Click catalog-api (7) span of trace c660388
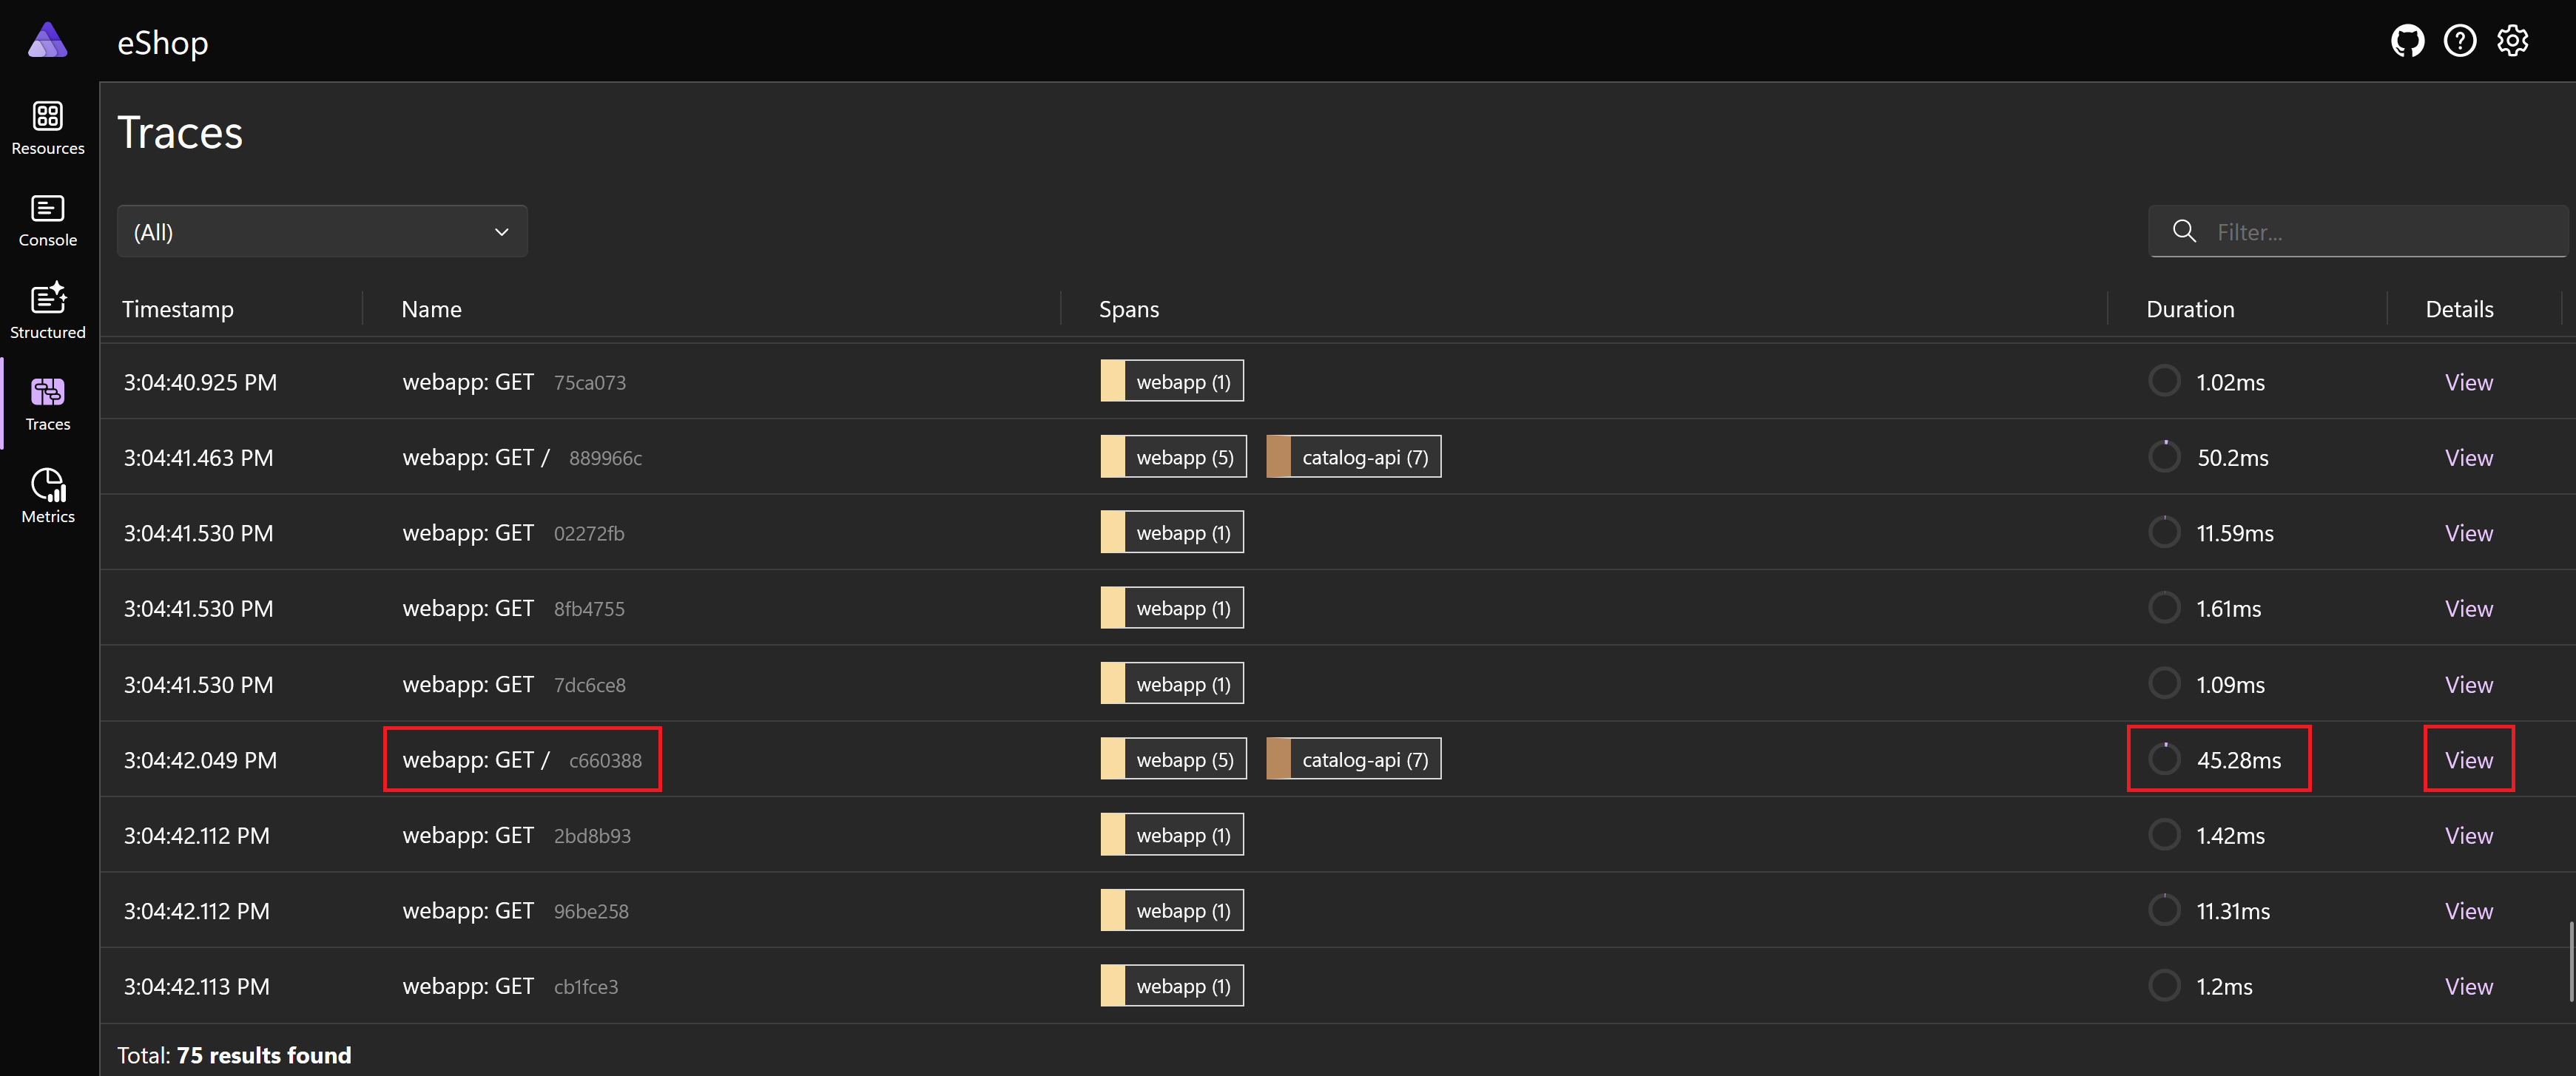This screenshot has height=1076, width=2576. tap(1353, 758)
